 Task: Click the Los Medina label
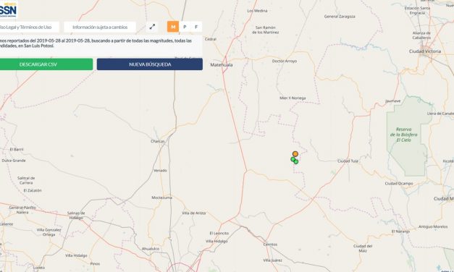(x=257, y=11)
